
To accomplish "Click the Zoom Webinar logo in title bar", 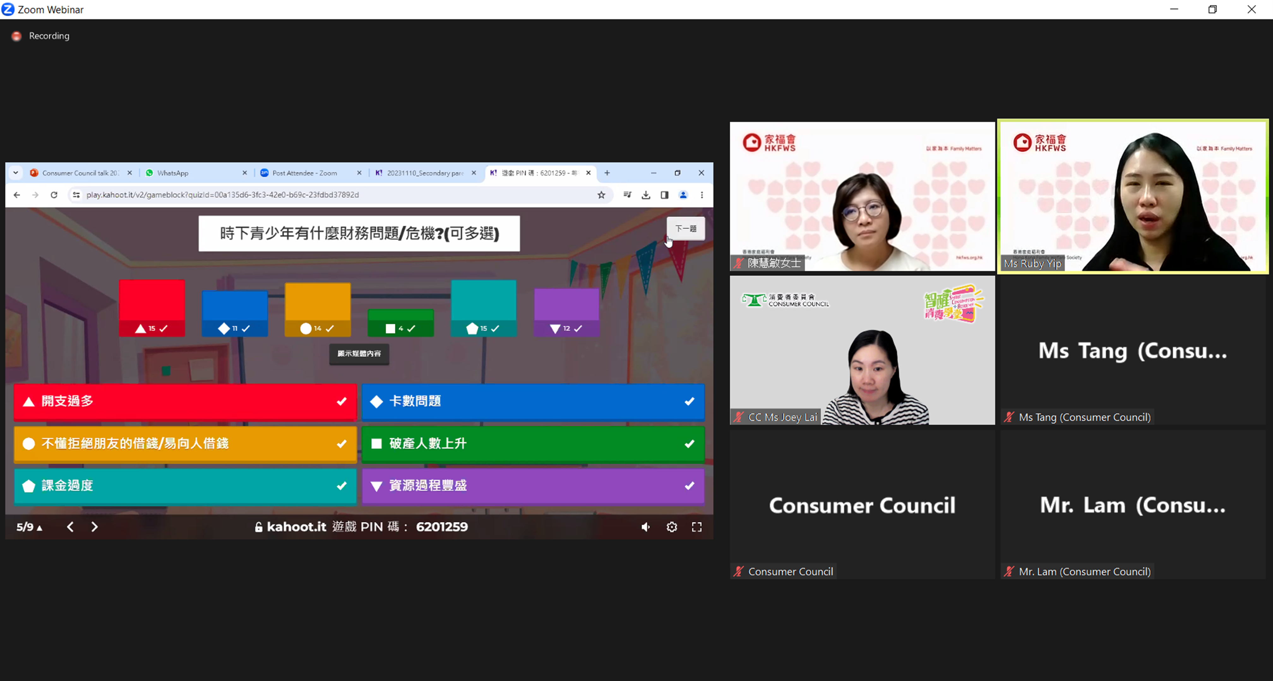I will point(8,9).
